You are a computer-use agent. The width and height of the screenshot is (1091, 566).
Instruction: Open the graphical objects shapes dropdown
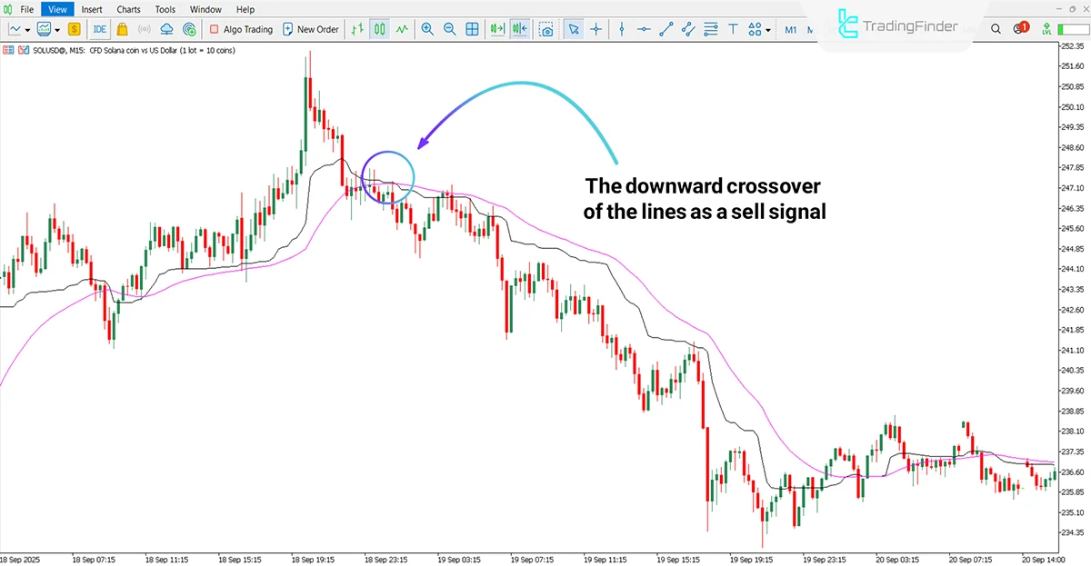tap(766, 29)
